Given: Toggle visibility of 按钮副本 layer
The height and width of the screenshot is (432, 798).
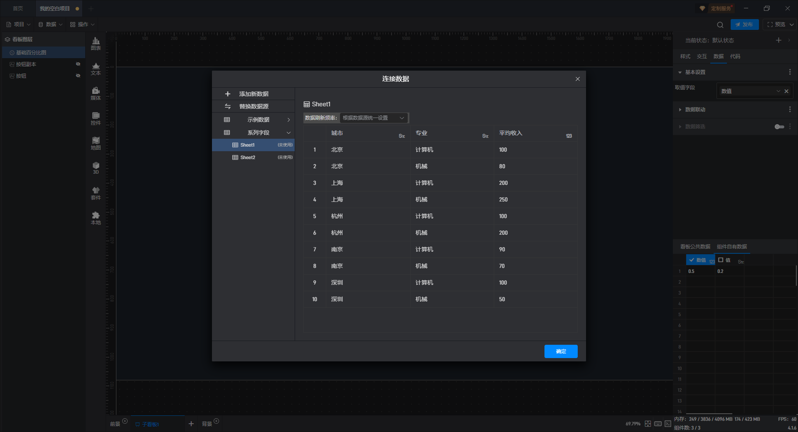Looking at the screenshot, I should (x=78, y=64).
